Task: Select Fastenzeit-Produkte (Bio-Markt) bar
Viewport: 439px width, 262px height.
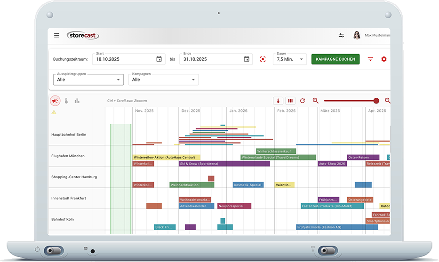Action: point(332,206)
